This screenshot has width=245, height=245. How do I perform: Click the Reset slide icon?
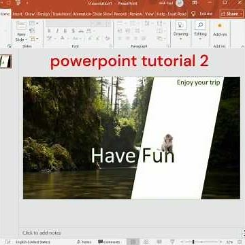pos(32,31)
